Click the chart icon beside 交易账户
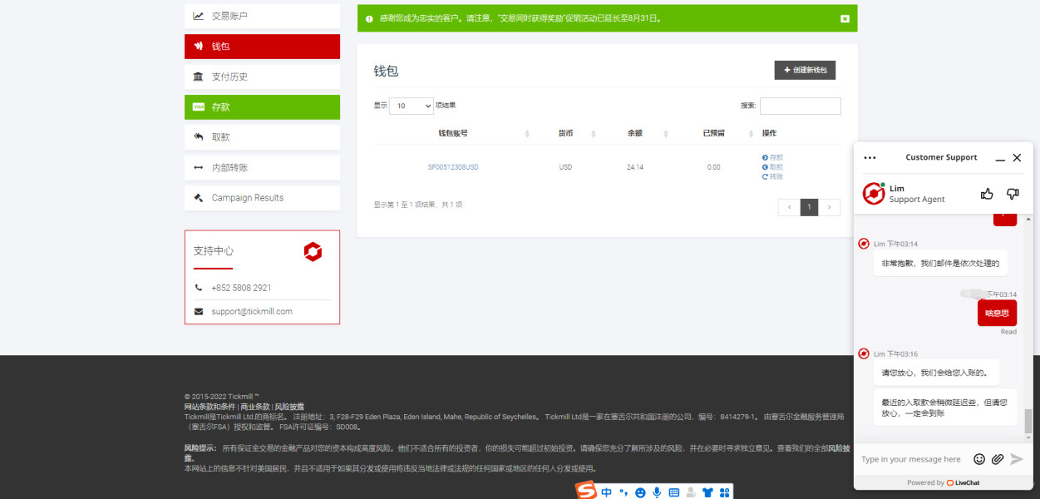1040x499 pixels. tap(199, 16)
